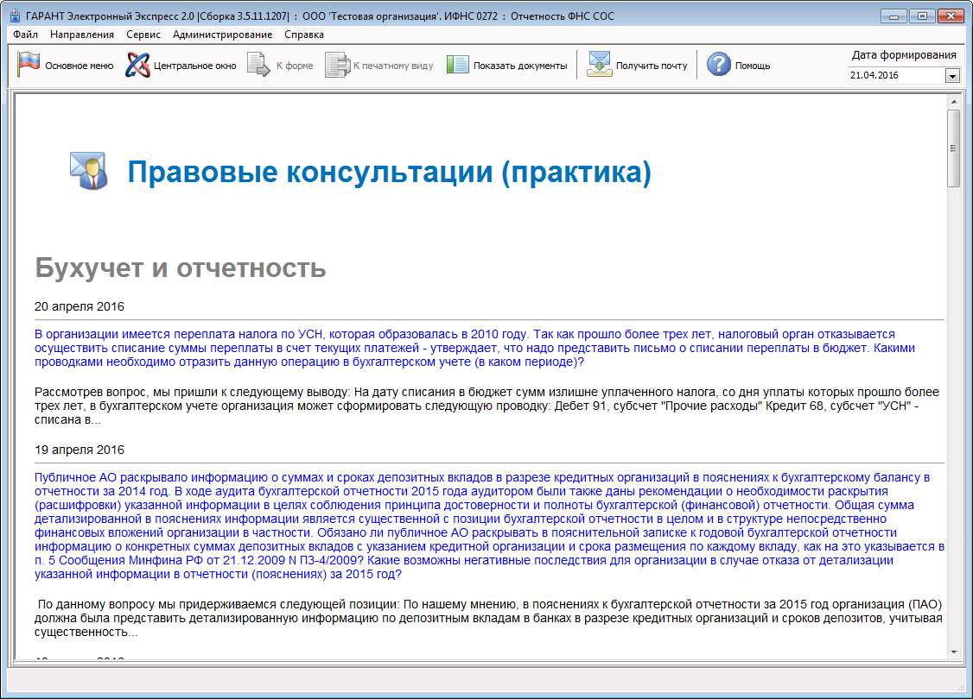Click the date 19 апреля 2016
The height and width of the screenshot is (699, 973).
coord(79,450)
